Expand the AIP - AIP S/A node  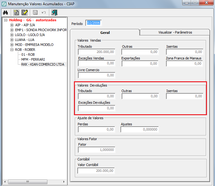click(12, 25)
